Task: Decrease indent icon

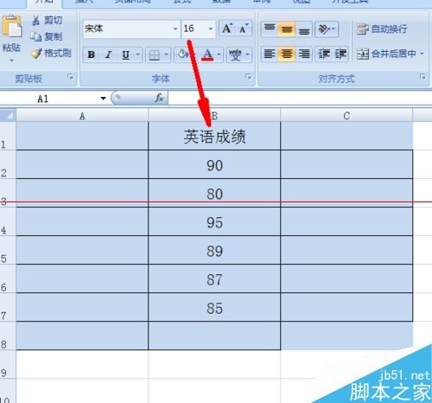Action: tap(324, 54)
